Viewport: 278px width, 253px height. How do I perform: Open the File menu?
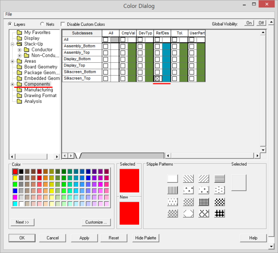(x=9, y=14)
